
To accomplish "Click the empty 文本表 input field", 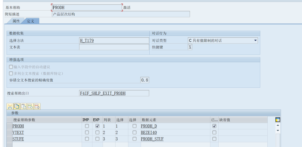I will tap(114, 47).
